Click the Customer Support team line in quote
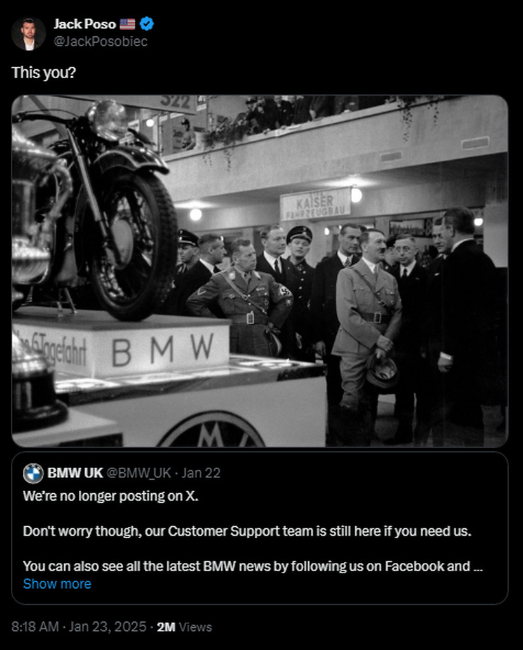 point(247,531)
